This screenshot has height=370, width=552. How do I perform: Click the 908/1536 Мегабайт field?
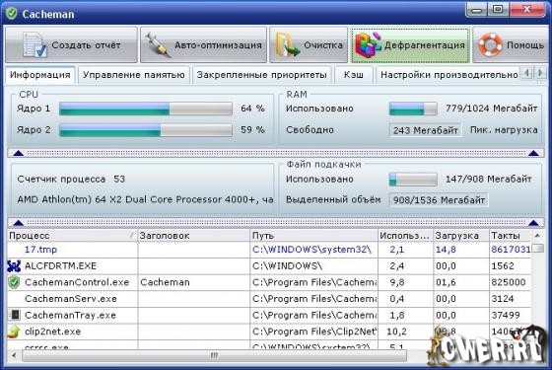(x=439, y=200)
